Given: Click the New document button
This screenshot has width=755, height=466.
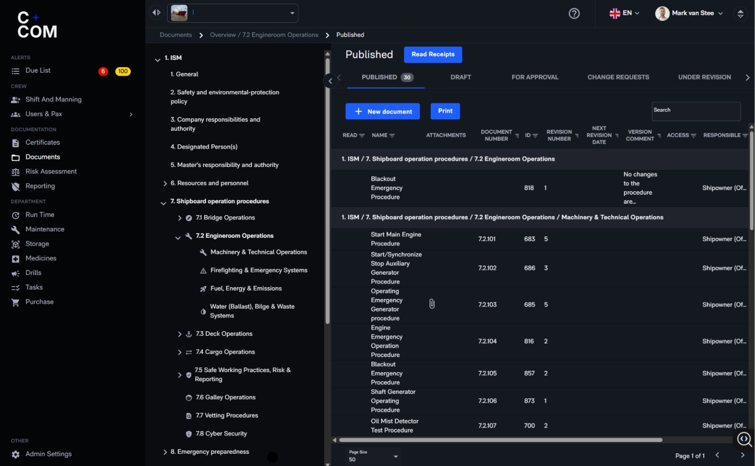Looking at the screenshot, I should pos(382,111).
